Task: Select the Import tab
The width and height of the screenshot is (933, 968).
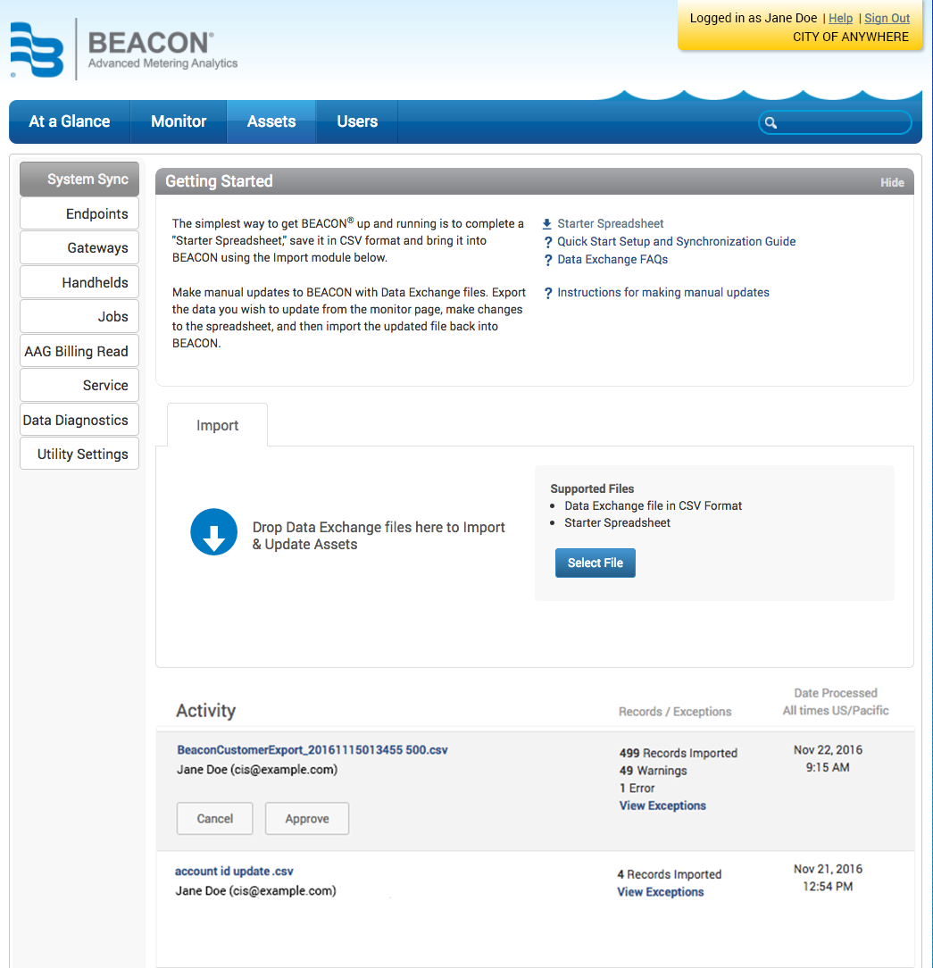Action: [x=217, y=425]
